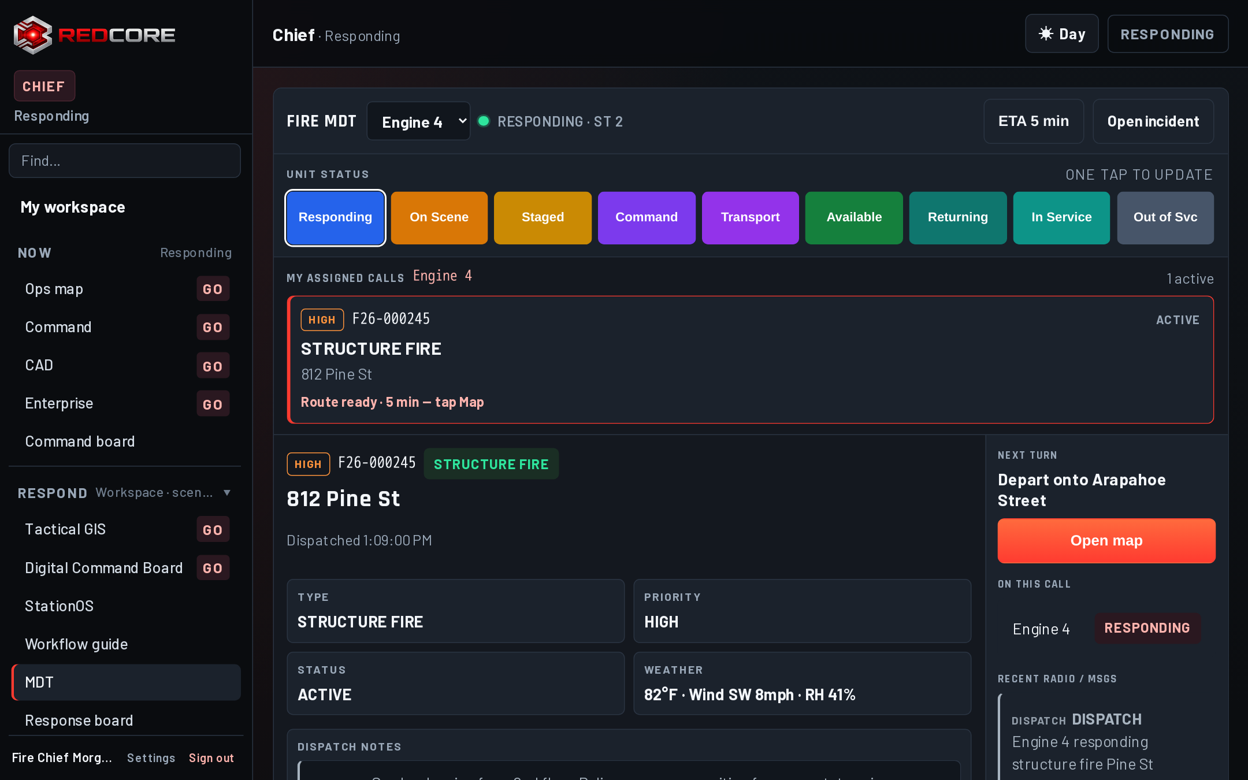1248x780 pixels.
Task: Set unit status to Staged
Action: coord(543,217)
